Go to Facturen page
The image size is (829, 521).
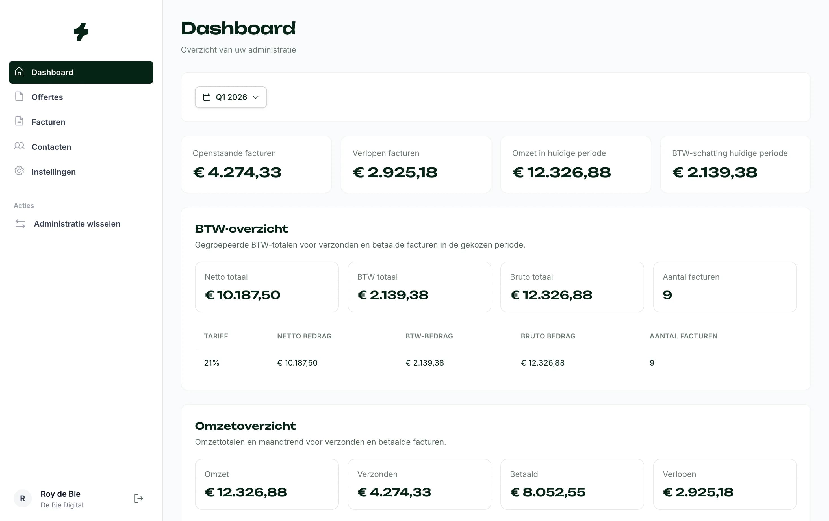pos(48,122)
